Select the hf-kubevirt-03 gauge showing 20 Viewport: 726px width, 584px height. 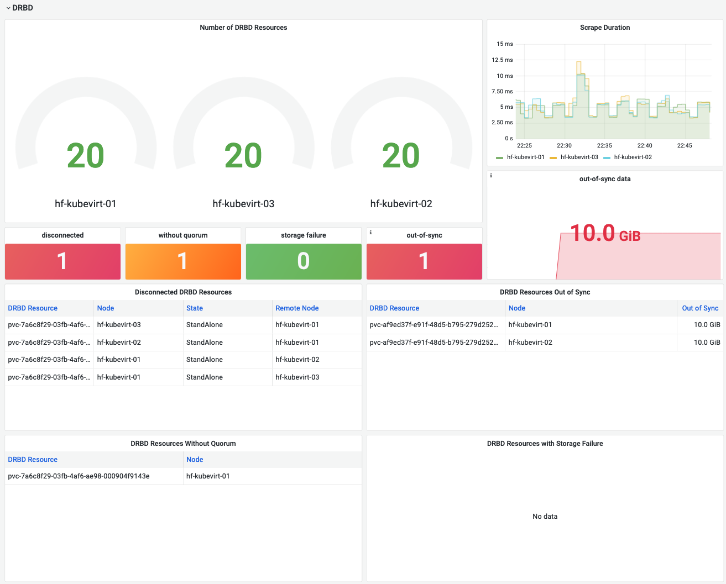click(x=243, y=144)
